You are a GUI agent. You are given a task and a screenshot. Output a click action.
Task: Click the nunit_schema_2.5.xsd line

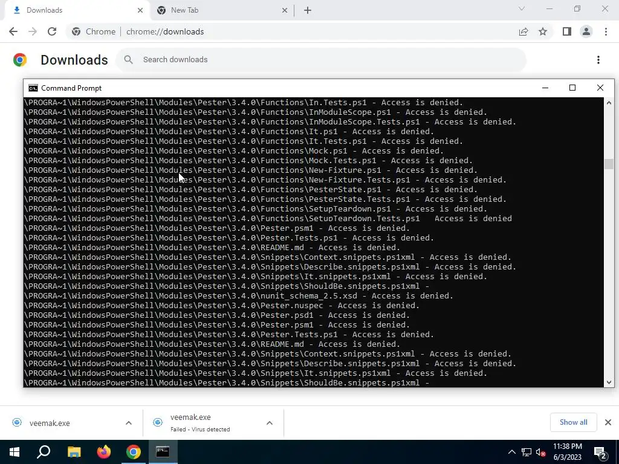click(238, 296)
